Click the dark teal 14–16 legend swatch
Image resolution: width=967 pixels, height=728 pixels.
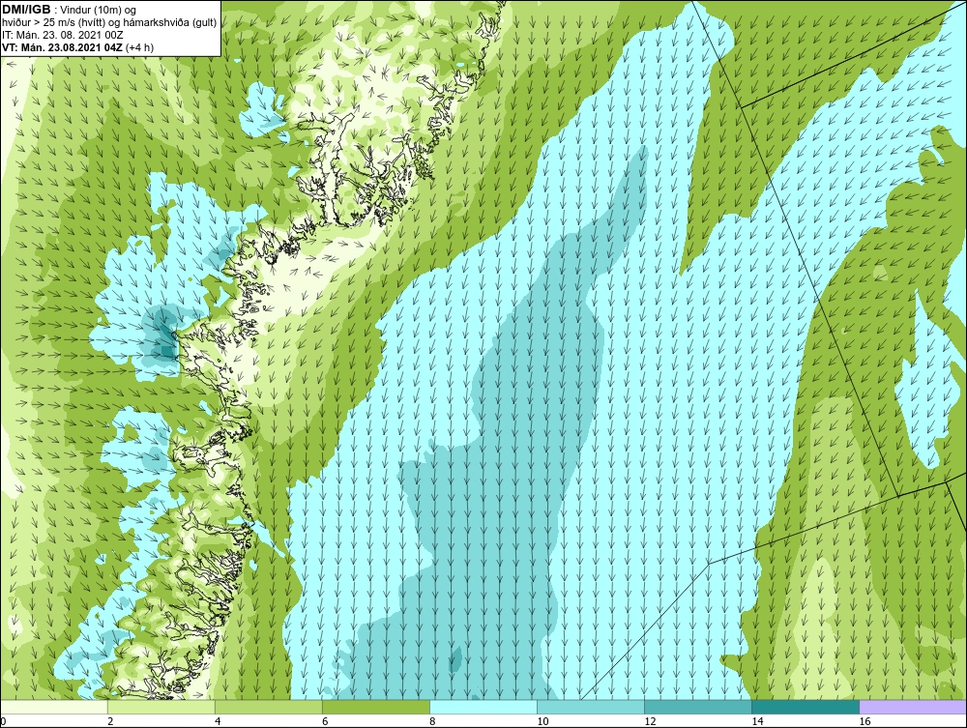tap(806, 707)
